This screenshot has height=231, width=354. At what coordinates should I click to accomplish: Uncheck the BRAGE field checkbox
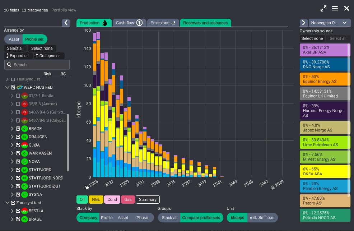(x=18, y=129)
